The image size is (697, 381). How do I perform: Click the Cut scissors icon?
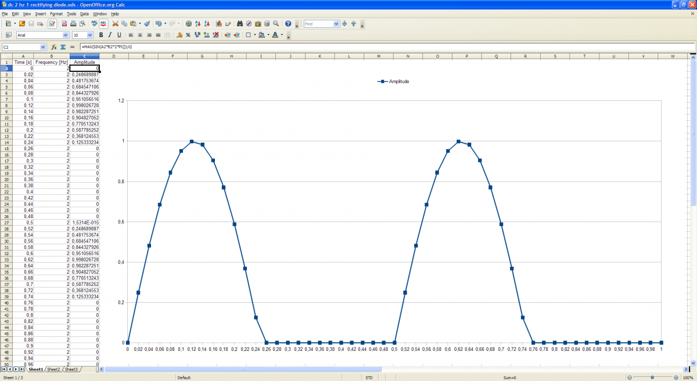115,24
